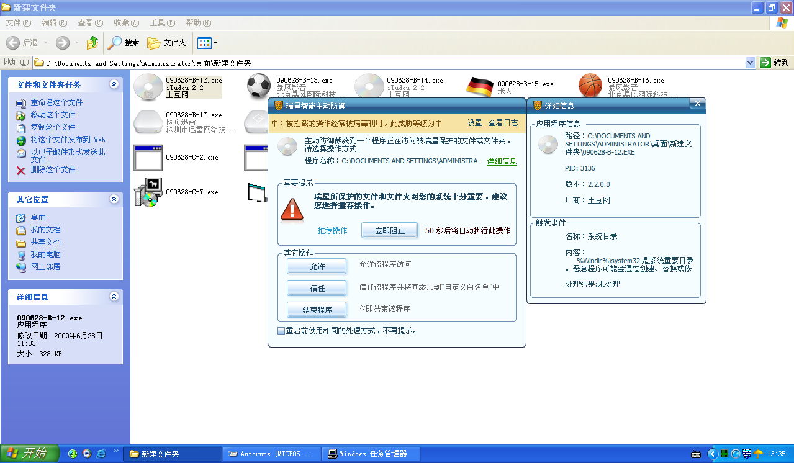
Task: Open the Tools (工具) menu
Action: pos(162,23)
